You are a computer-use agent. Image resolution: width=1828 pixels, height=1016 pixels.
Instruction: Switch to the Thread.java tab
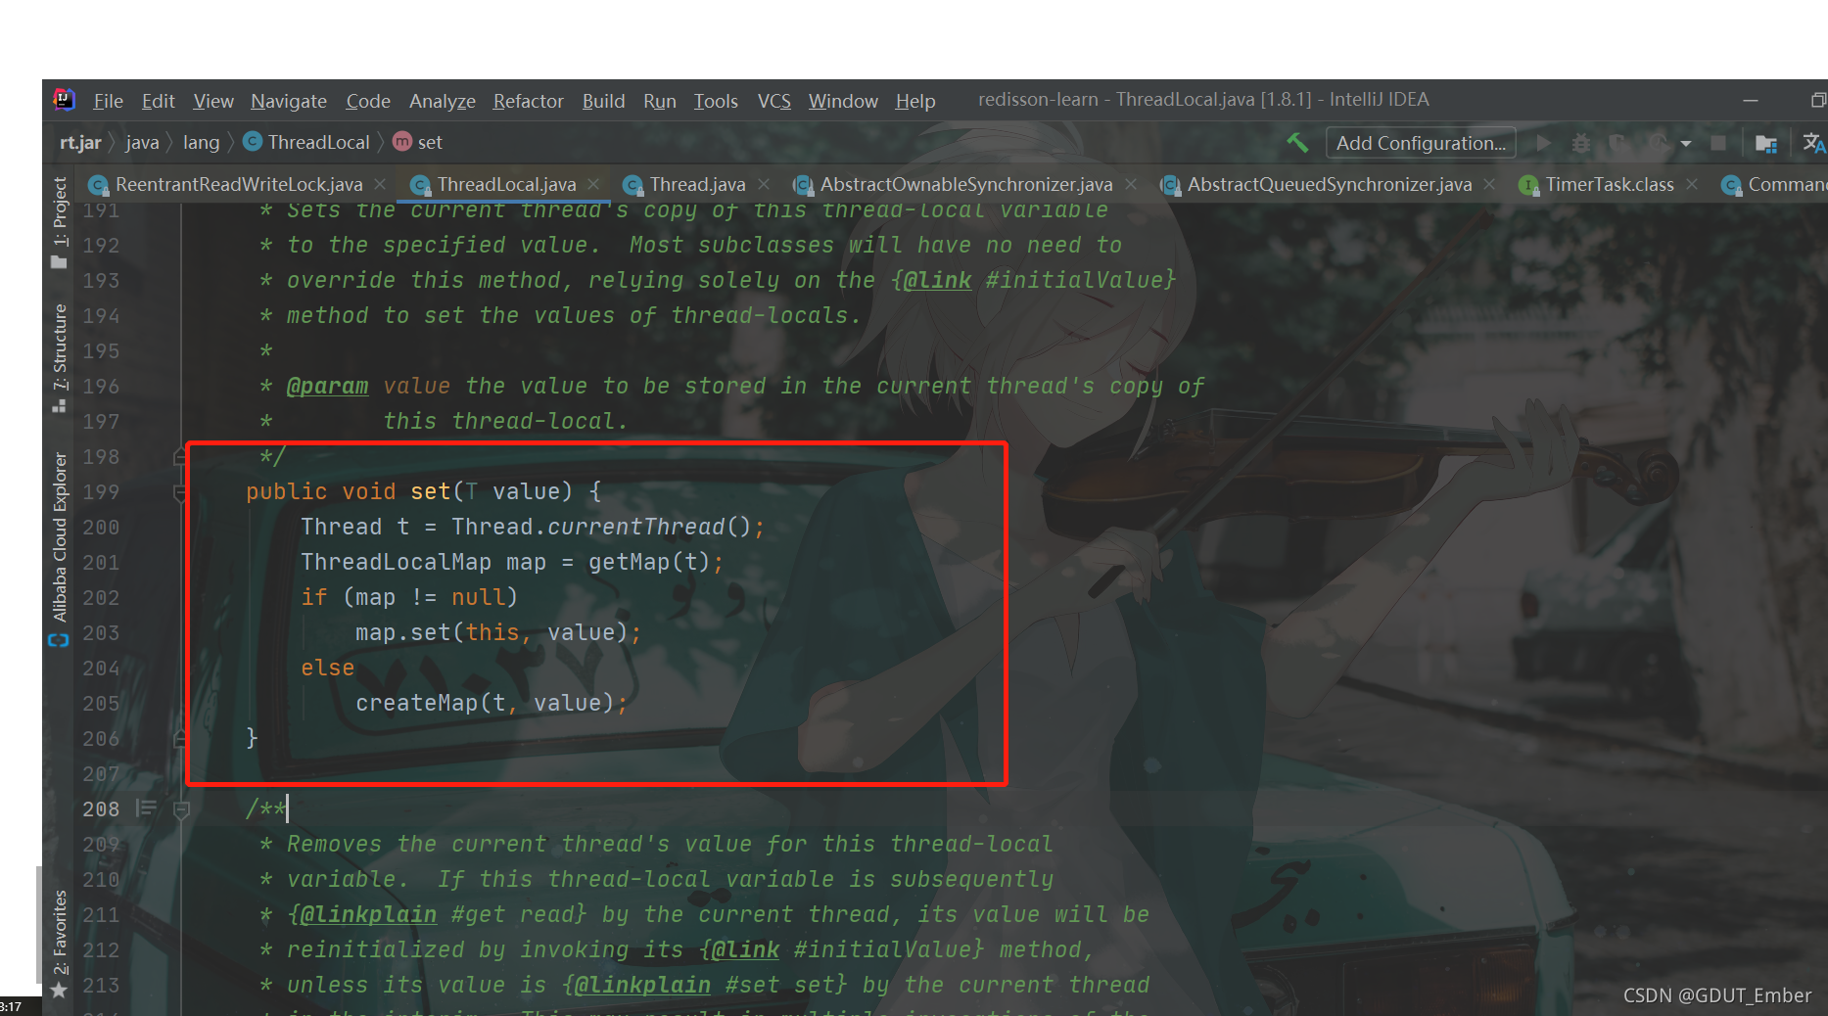coord(697,185)
